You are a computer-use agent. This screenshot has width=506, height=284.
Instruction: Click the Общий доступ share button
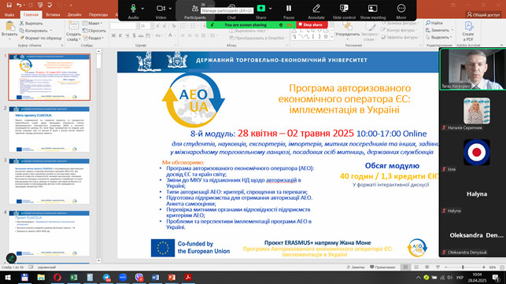pos(483,14)
